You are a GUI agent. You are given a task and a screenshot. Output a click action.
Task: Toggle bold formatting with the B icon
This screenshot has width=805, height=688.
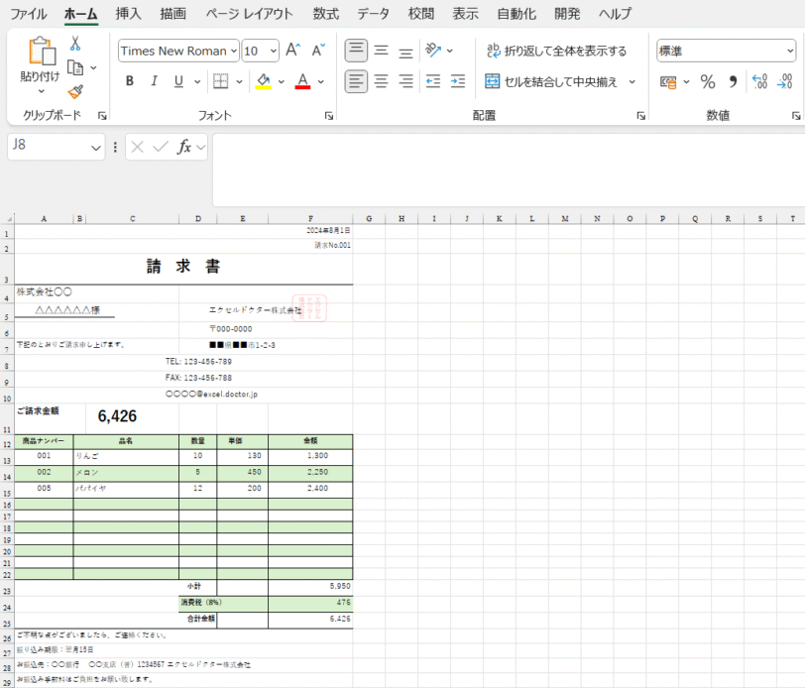[129, 81]
